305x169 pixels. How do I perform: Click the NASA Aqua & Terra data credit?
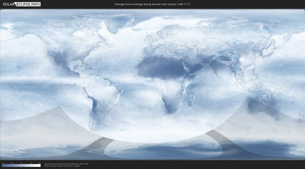(64, 164)
